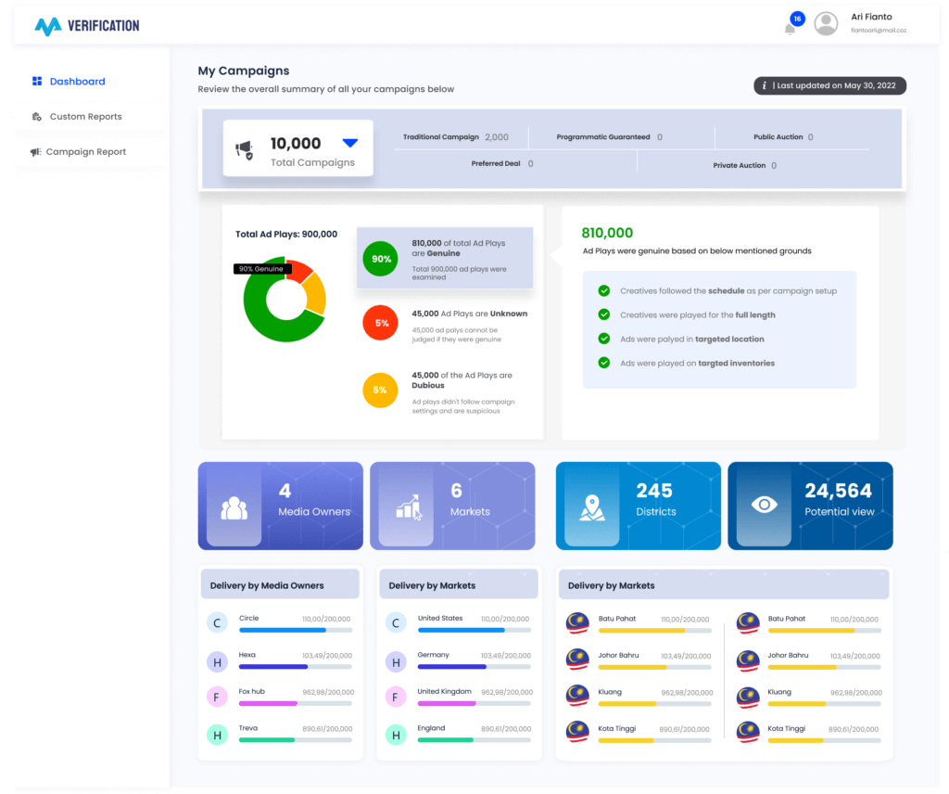Open Dashboard in the sidebar
The height and width of the screenshot is (794, 949).
[77, 82]
